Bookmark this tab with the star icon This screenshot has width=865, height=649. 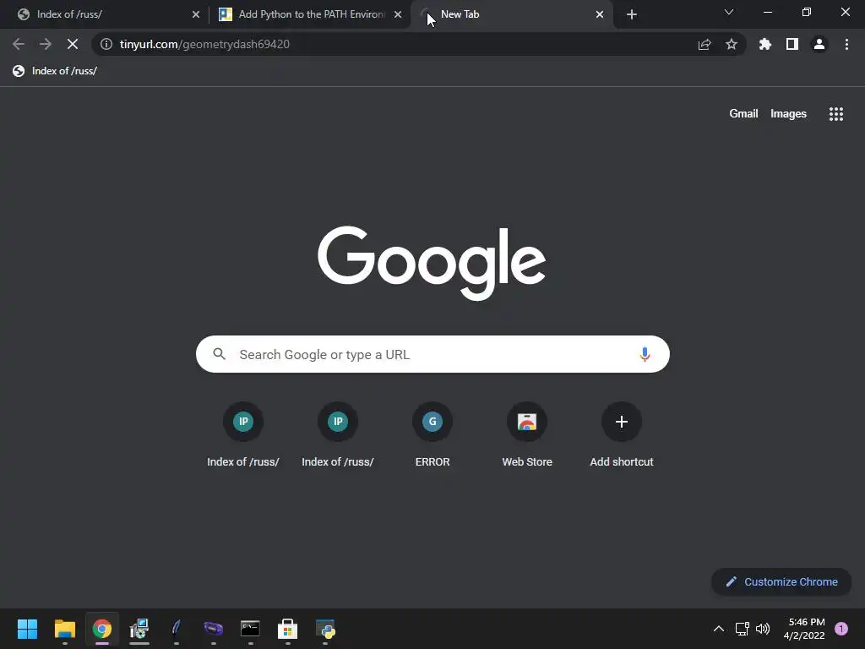point(732,44)
